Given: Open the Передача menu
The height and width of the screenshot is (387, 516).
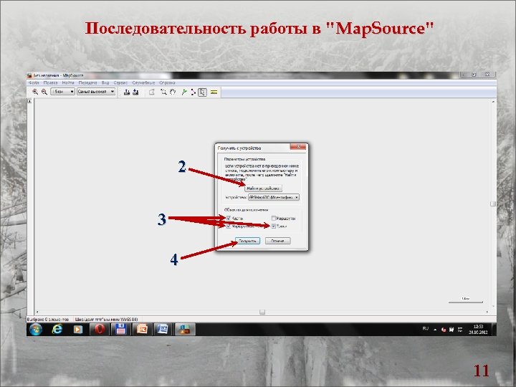Looking at the screenshot, I should coord(87,82).
